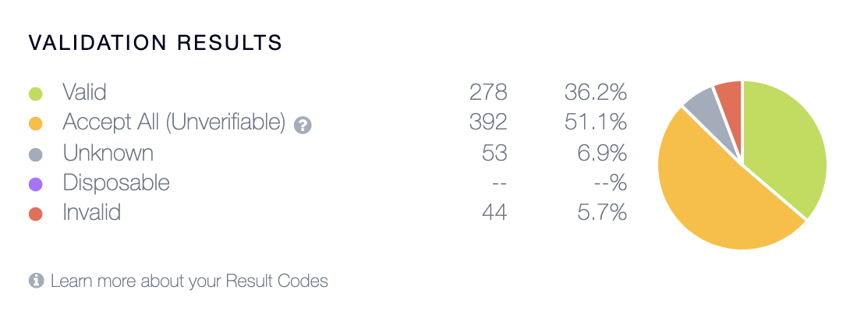Click the green Valid legend dot

click(x=36, y=95)
